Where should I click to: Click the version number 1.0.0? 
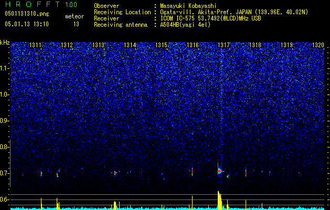71,4
